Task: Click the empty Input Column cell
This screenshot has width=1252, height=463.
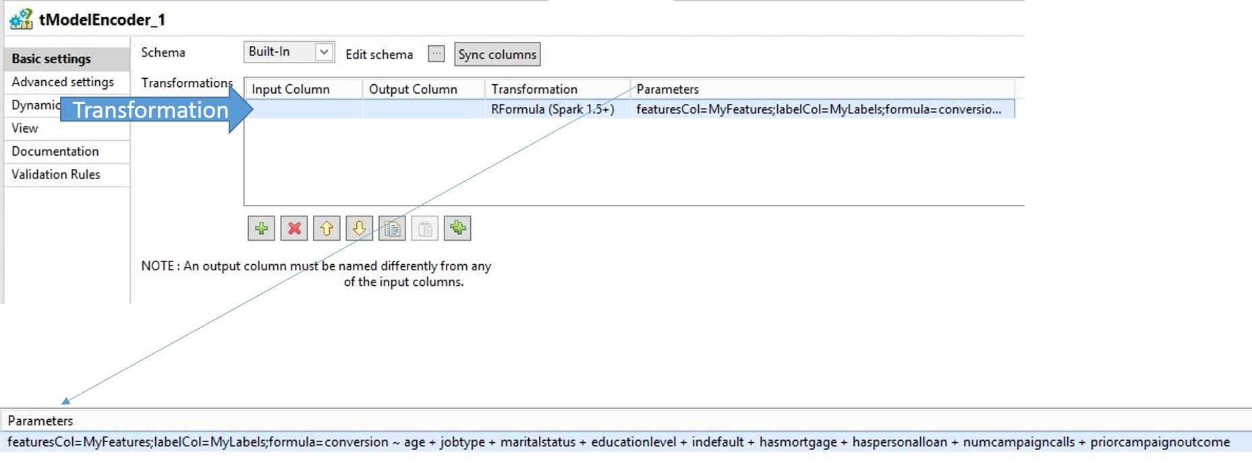Action: click(305, 109)
